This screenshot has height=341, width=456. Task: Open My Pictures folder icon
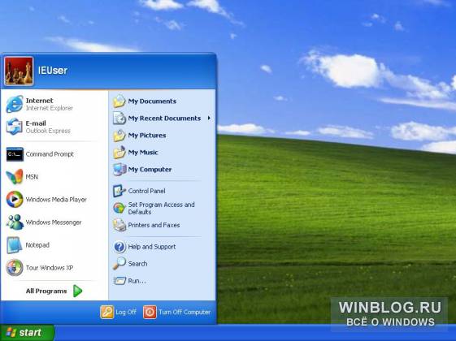(119, 136)
